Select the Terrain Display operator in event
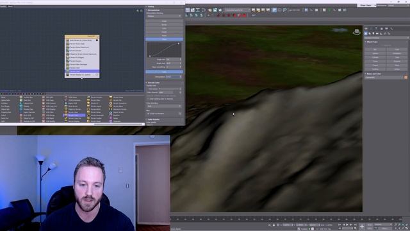Viewport: 410px width, 231px height. (x=82, y=74)
